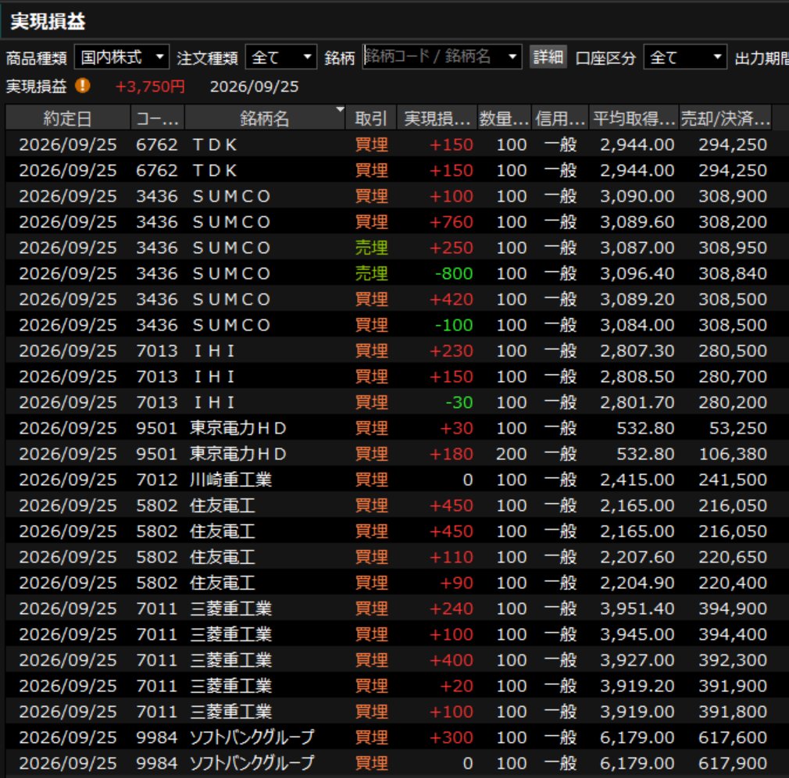Click the total 実現損益 value +3,750円
Image resolution: width=789 pixels, height=778 pixels.
point(150,87)
